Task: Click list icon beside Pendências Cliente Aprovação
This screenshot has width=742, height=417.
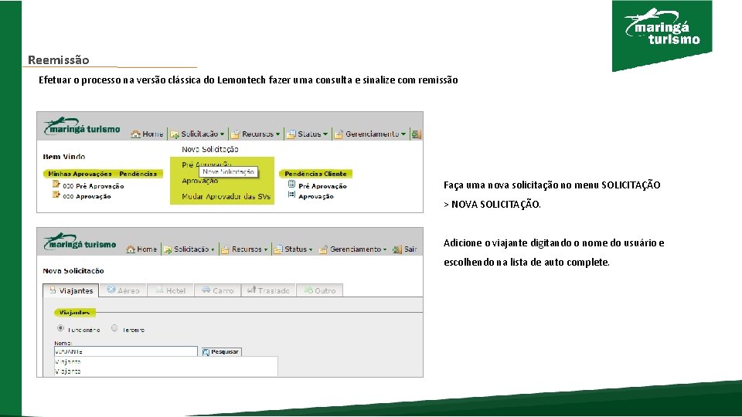Action: coord(291,195)
